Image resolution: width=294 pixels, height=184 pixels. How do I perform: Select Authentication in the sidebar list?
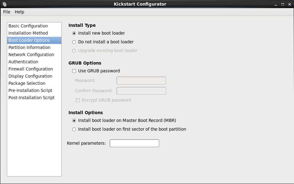(x=23, y=62)
